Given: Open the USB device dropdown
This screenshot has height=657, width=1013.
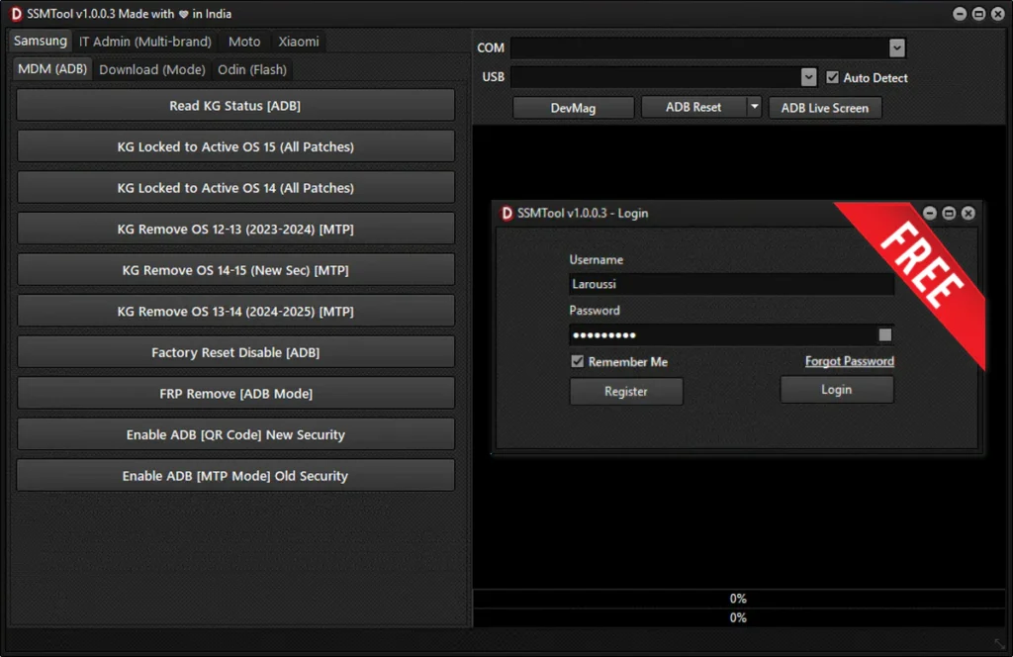Looking at the screenshot, I should point(808,77).
